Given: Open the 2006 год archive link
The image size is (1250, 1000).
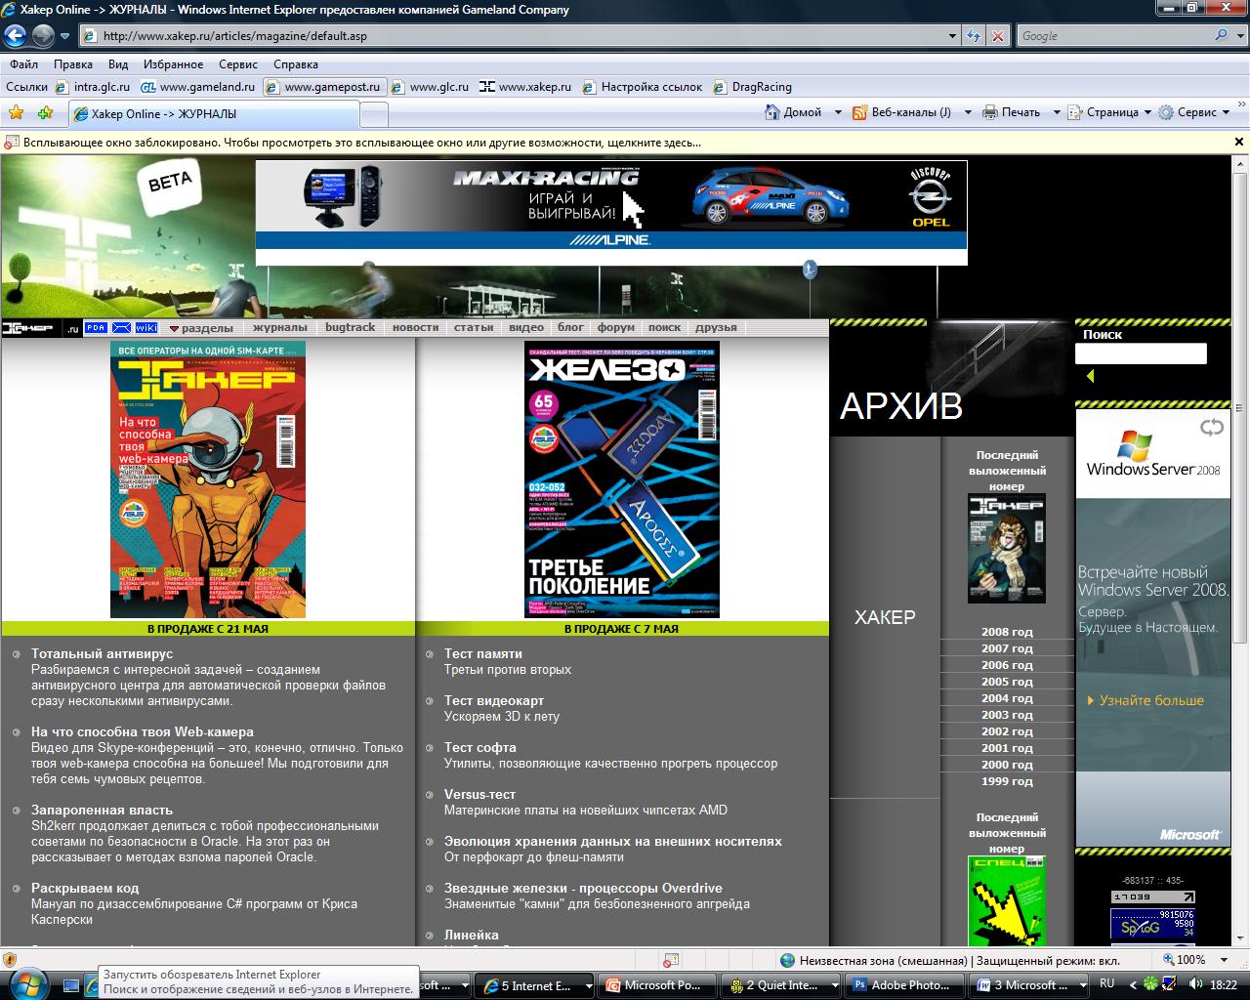Looking at the screenshot, I should click(x=1007, y=665).
